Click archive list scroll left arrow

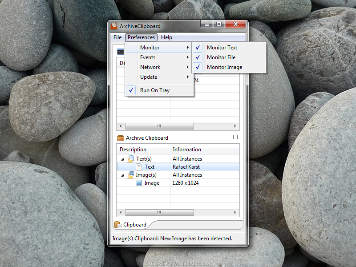[x=121, y=212]
